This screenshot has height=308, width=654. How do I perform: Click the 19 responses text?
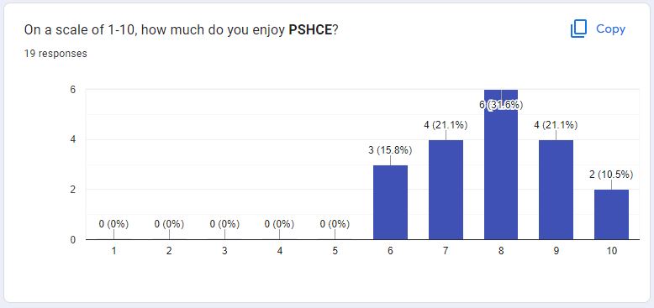(55, 54)
